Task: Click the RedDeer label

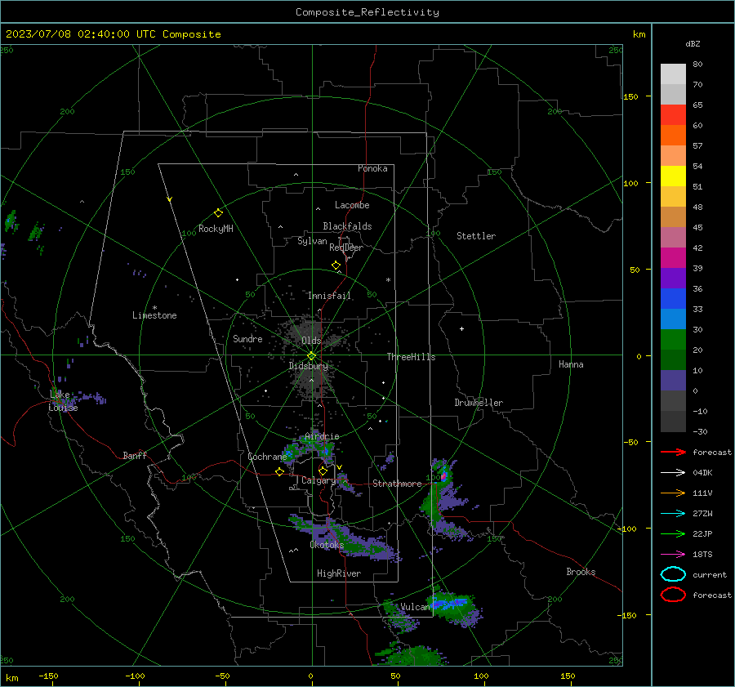Action: tap(346, 248)
